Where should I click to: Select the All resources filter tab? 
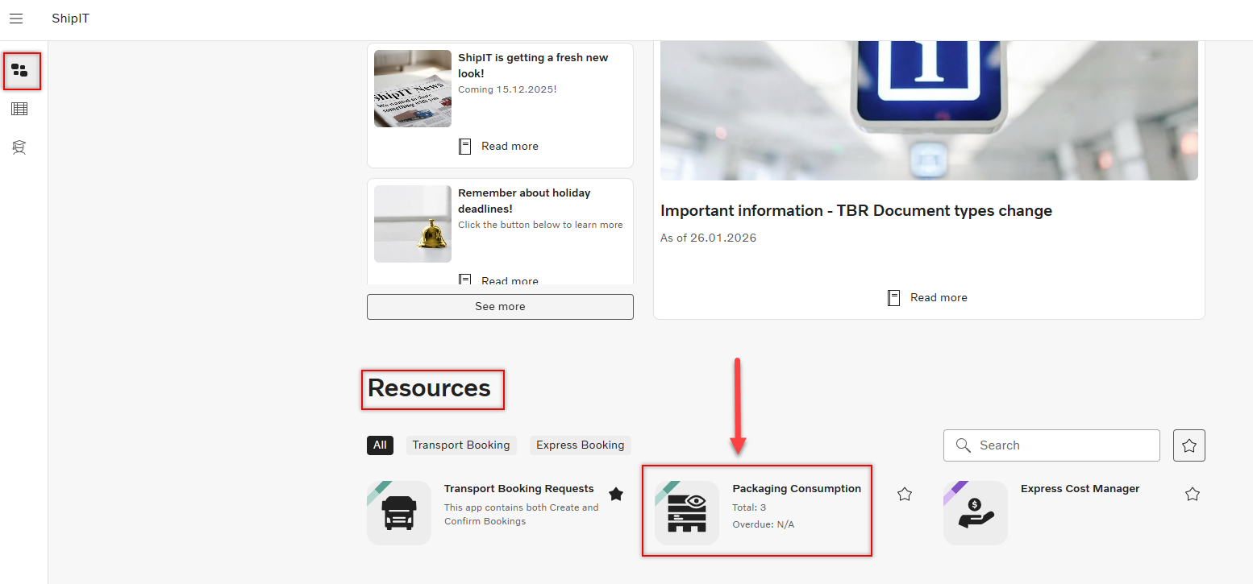[380, 445]
